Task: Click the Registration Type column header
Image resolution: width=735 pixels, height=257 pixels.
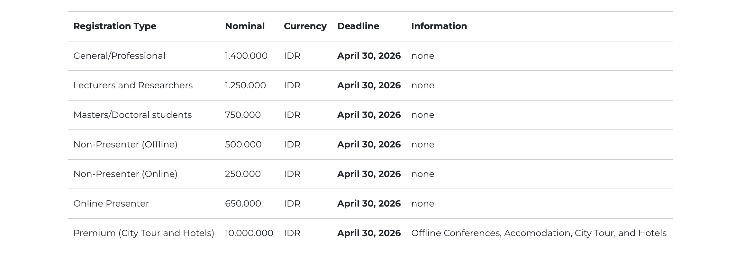Action: click(115, 26)
